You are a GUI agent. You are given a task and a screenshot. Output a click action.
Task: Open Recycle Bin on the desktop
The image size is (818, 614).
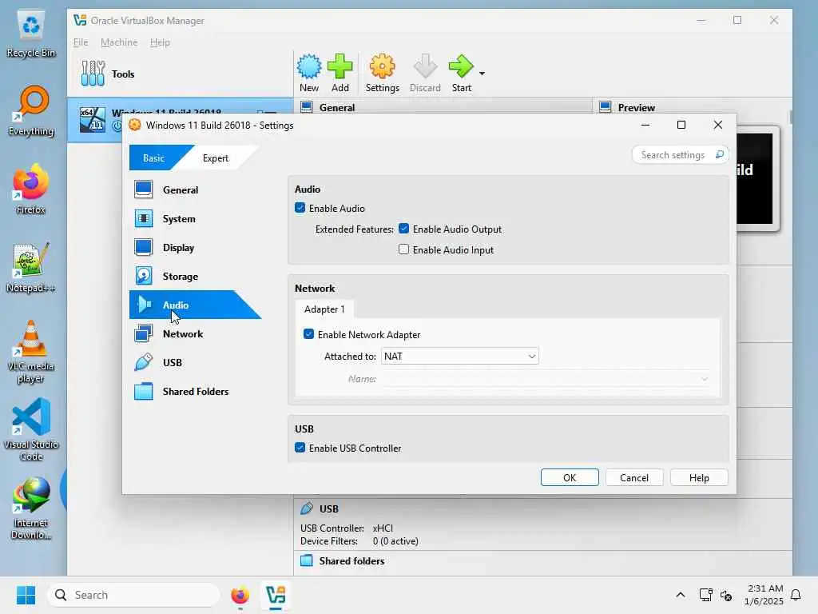[x=31, y=34]
